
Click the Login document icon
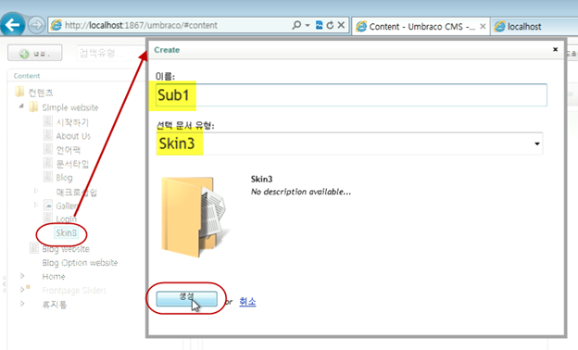coord(48,218)
